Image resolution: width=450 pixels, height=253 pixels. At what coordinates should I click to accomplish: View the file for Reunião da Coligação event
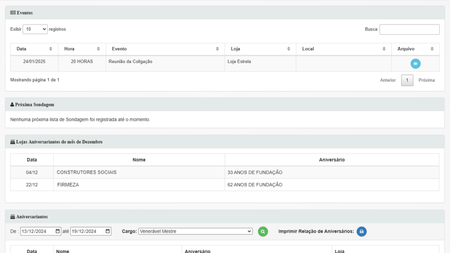click(x=415, y=64)
